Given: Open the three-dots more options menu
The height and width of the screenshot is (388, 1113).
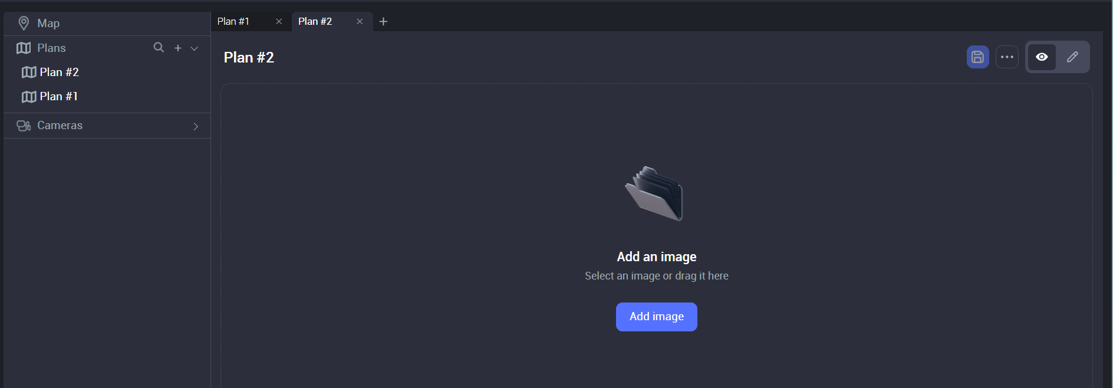Looking at the screenshot, I should 1007,57.
